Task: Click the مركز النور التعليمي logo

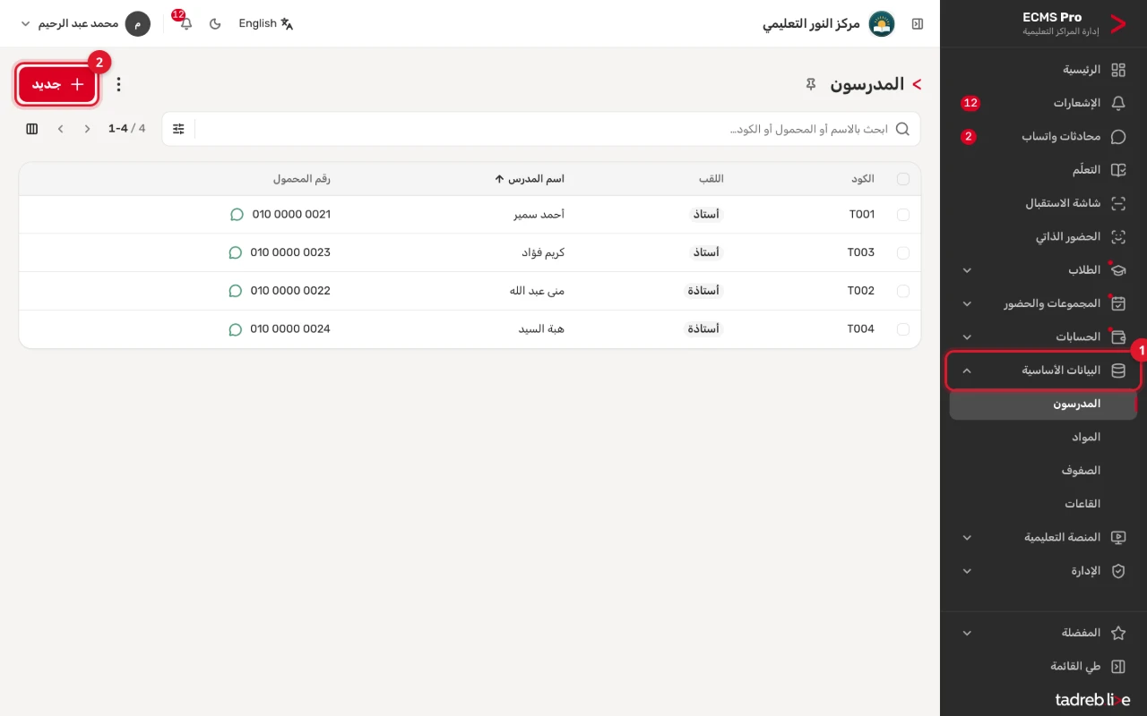Action: coord(882,24)
